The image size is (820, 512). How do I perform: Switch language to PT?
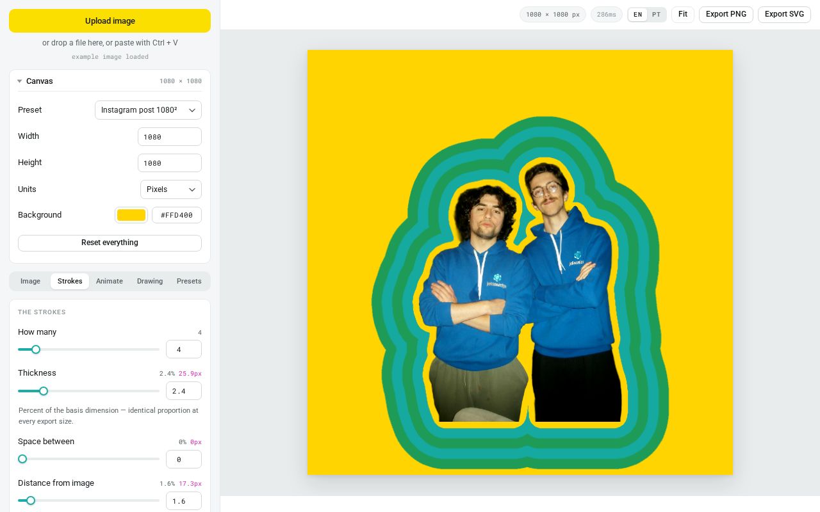pos(657,15)
